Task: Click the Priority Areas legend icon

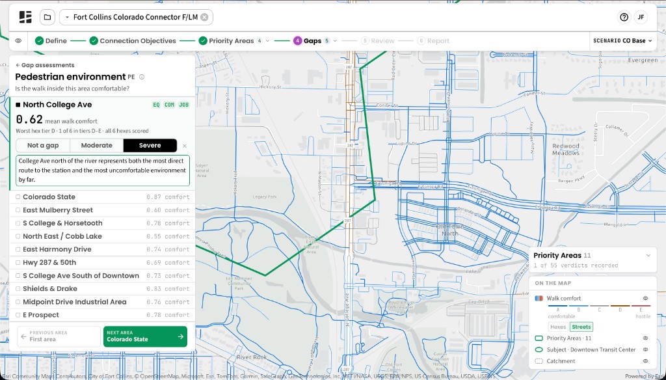Action: (x=539, y=338)
